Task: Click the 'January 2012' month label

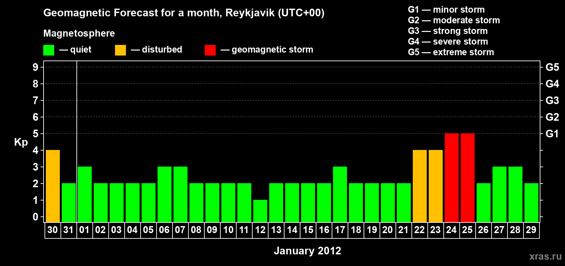Action: (307, 251)
